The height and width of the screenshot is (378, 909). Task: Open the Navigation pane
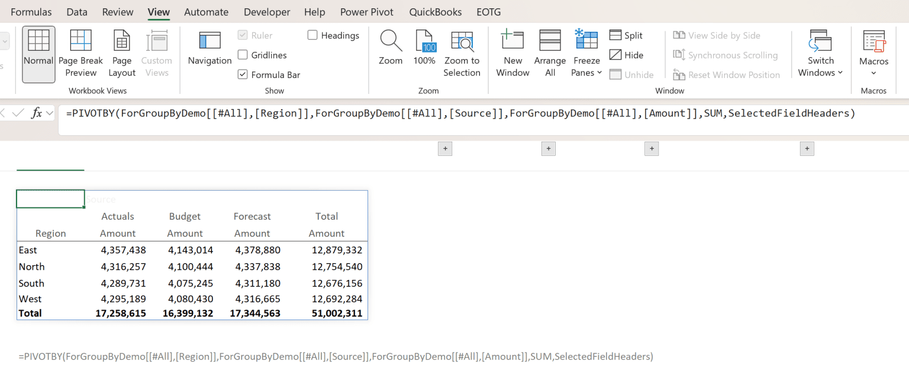[209, 47]
